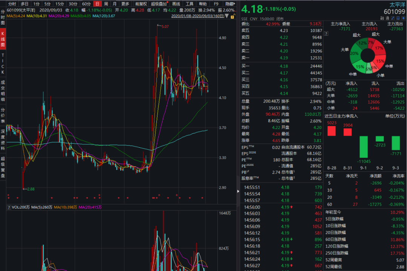Screen dimensions: 407x271
Task: Click the 卖五 4.23 ask row
Action: (282, 30)
